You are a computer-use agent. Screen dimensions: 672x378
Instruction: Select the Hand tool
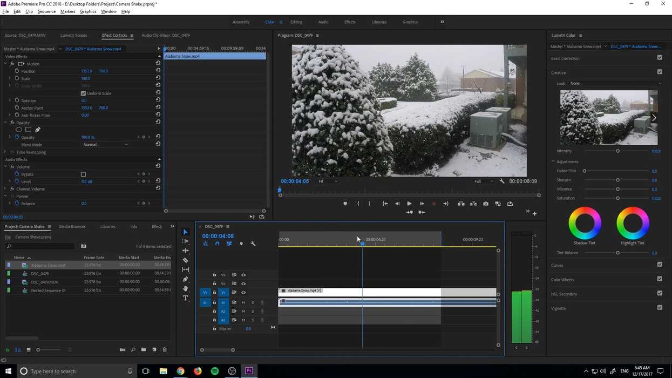(x=186, y=288)
